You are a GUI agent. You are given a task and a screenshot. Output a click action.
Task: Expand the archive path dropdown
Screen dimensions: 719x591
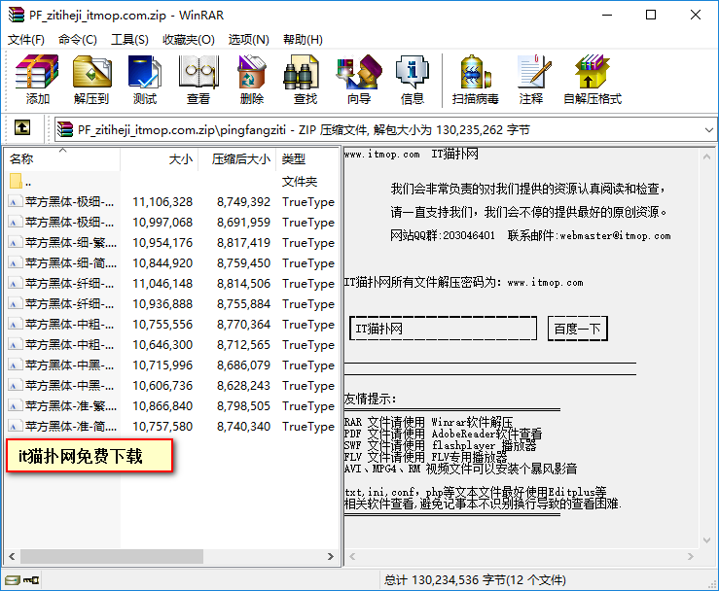(x=708, y=130)
